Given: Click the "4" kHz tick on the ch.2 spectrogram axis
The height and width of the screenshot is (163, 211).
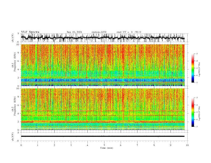Looking at the screenshot, I should (19, 113).
